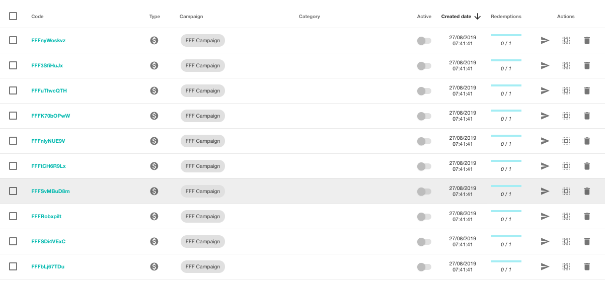Viewport: 605px width, 284px height.
Task: Send voucher FFFRobxpilt via paper-plane icon
Action: pos(545,216)
